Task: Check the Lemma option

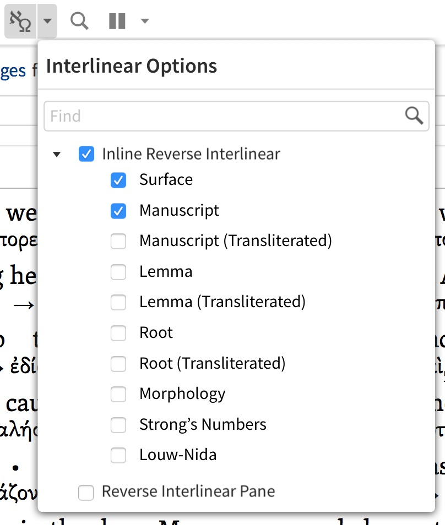Action: click(118, 271)
